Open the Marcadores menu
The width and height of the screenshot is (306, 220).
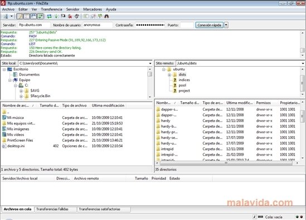click(93, 9)
